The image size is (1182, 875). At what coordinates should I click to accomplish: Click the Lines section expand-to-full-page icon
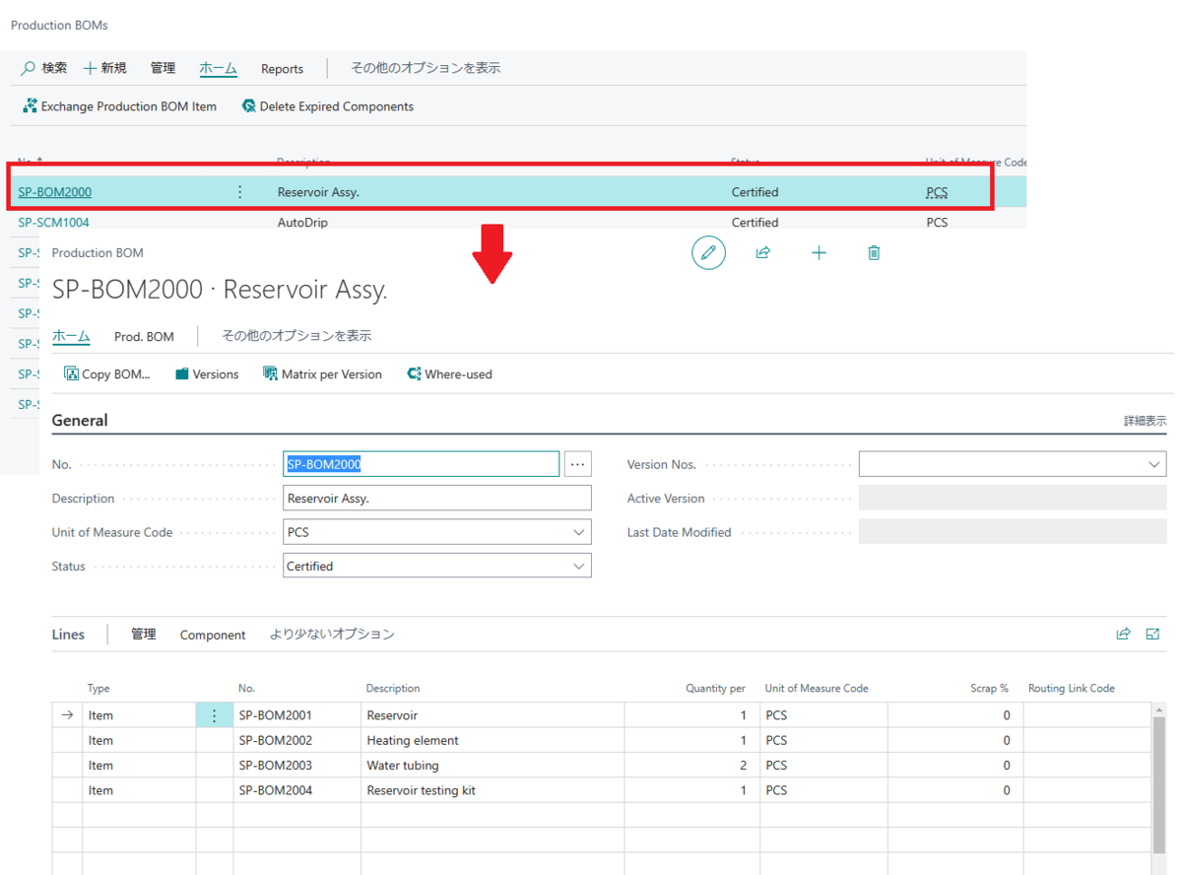pos(1152,634)
